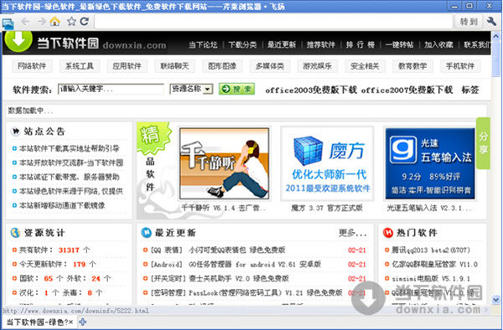
Task: Open 最近更新 in top navigation
Action: click(x=282, y=44)
